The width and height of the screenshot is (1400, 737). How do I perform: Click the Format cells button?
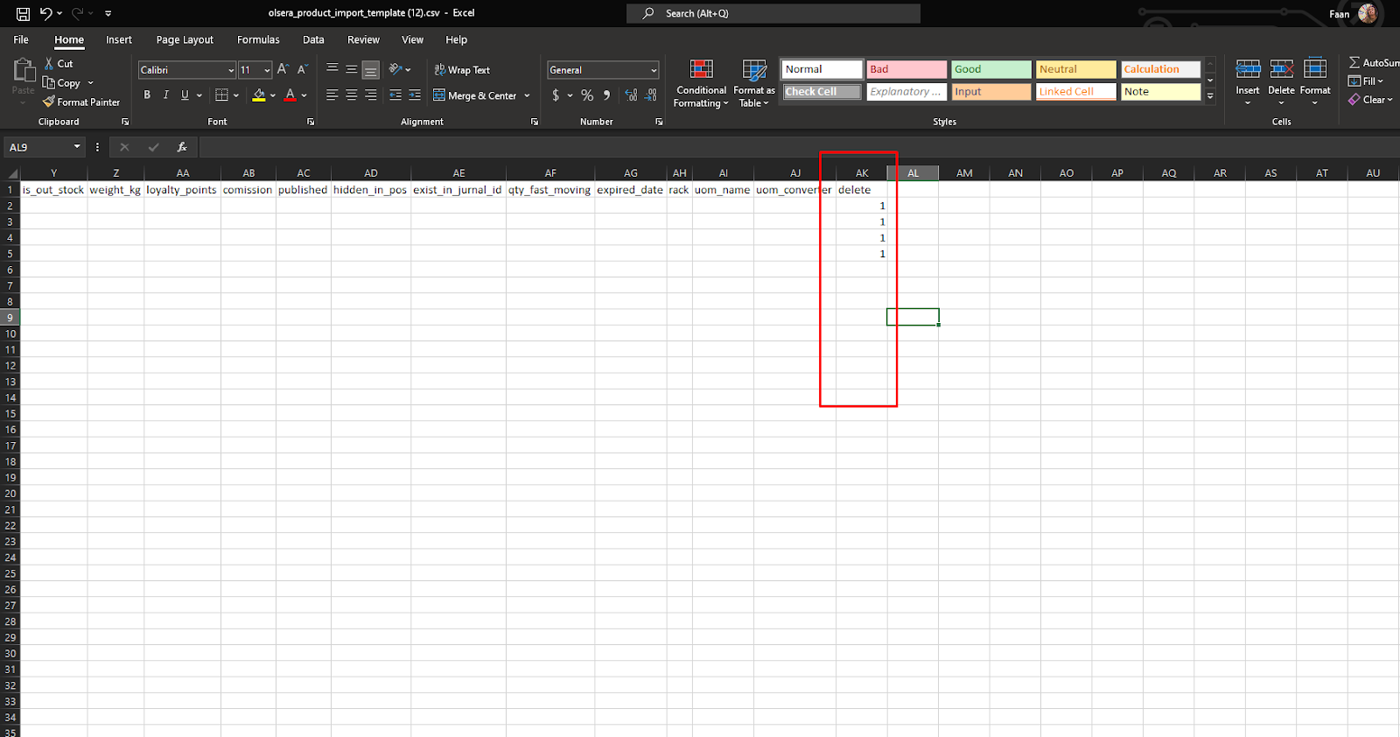point(1315,81)
